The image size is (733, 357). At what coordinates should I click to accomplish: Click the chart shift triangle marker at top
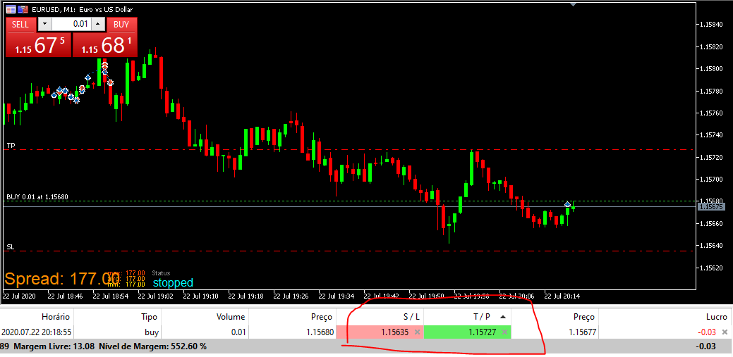point(574,5)
